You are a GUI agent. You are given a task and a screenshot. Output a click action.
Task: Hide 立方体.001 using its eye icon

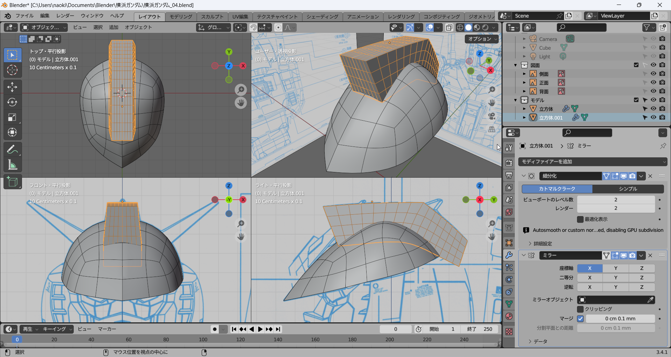[x=653, y=117]
